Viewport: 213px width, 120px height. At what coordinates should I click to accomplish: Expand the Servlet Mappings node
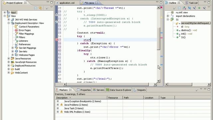pyautogui.click(x=13, y=48)
